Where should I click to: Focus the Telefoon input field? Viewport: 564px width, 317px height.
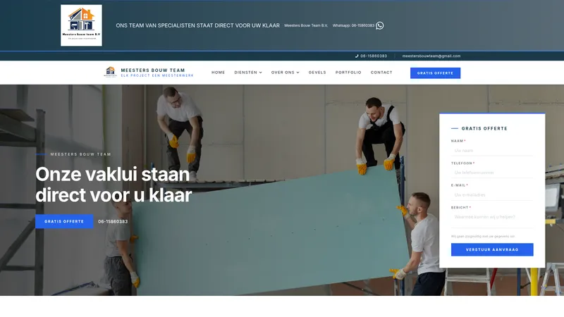point(492,173)
